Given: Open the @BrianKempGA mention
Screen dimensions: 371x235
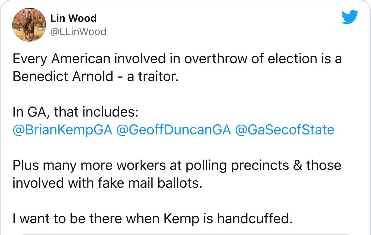Looking at the screenshot, I should point(62,130).
